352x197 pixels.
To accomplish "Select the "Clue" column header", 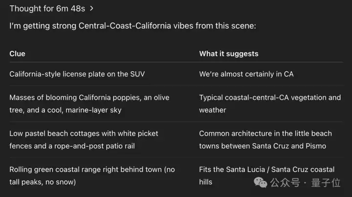I will [x=17, y=54].
